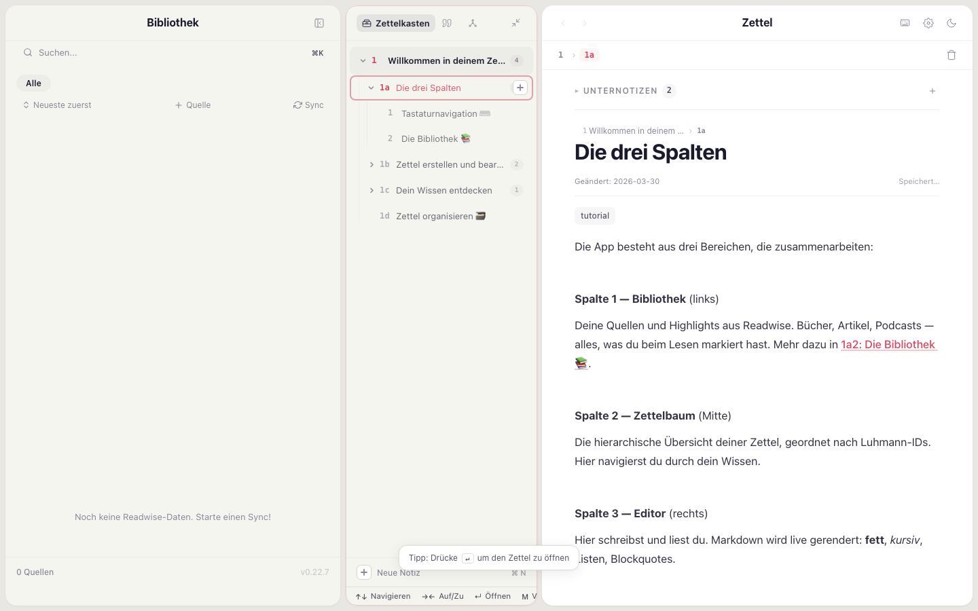Collapse the Bibliothek sidebar panel
This screenshot has width=978, height=611.
coord(319,22)
